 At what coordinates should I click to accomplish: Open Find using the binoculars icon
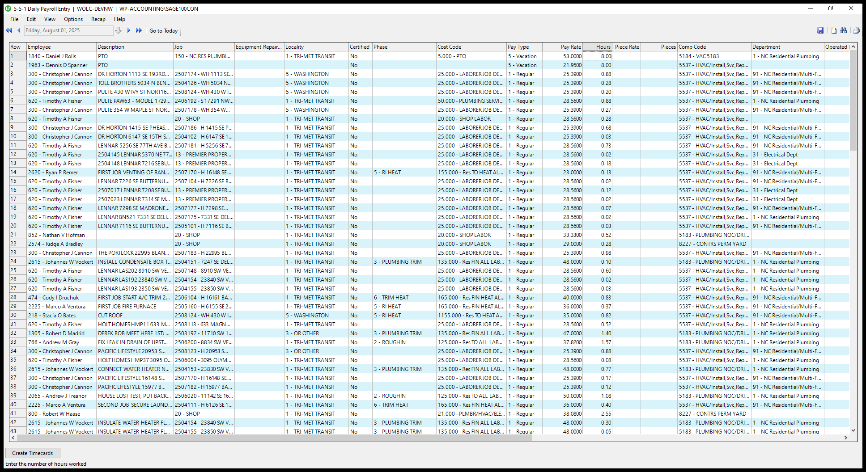(x=844, y=30)
